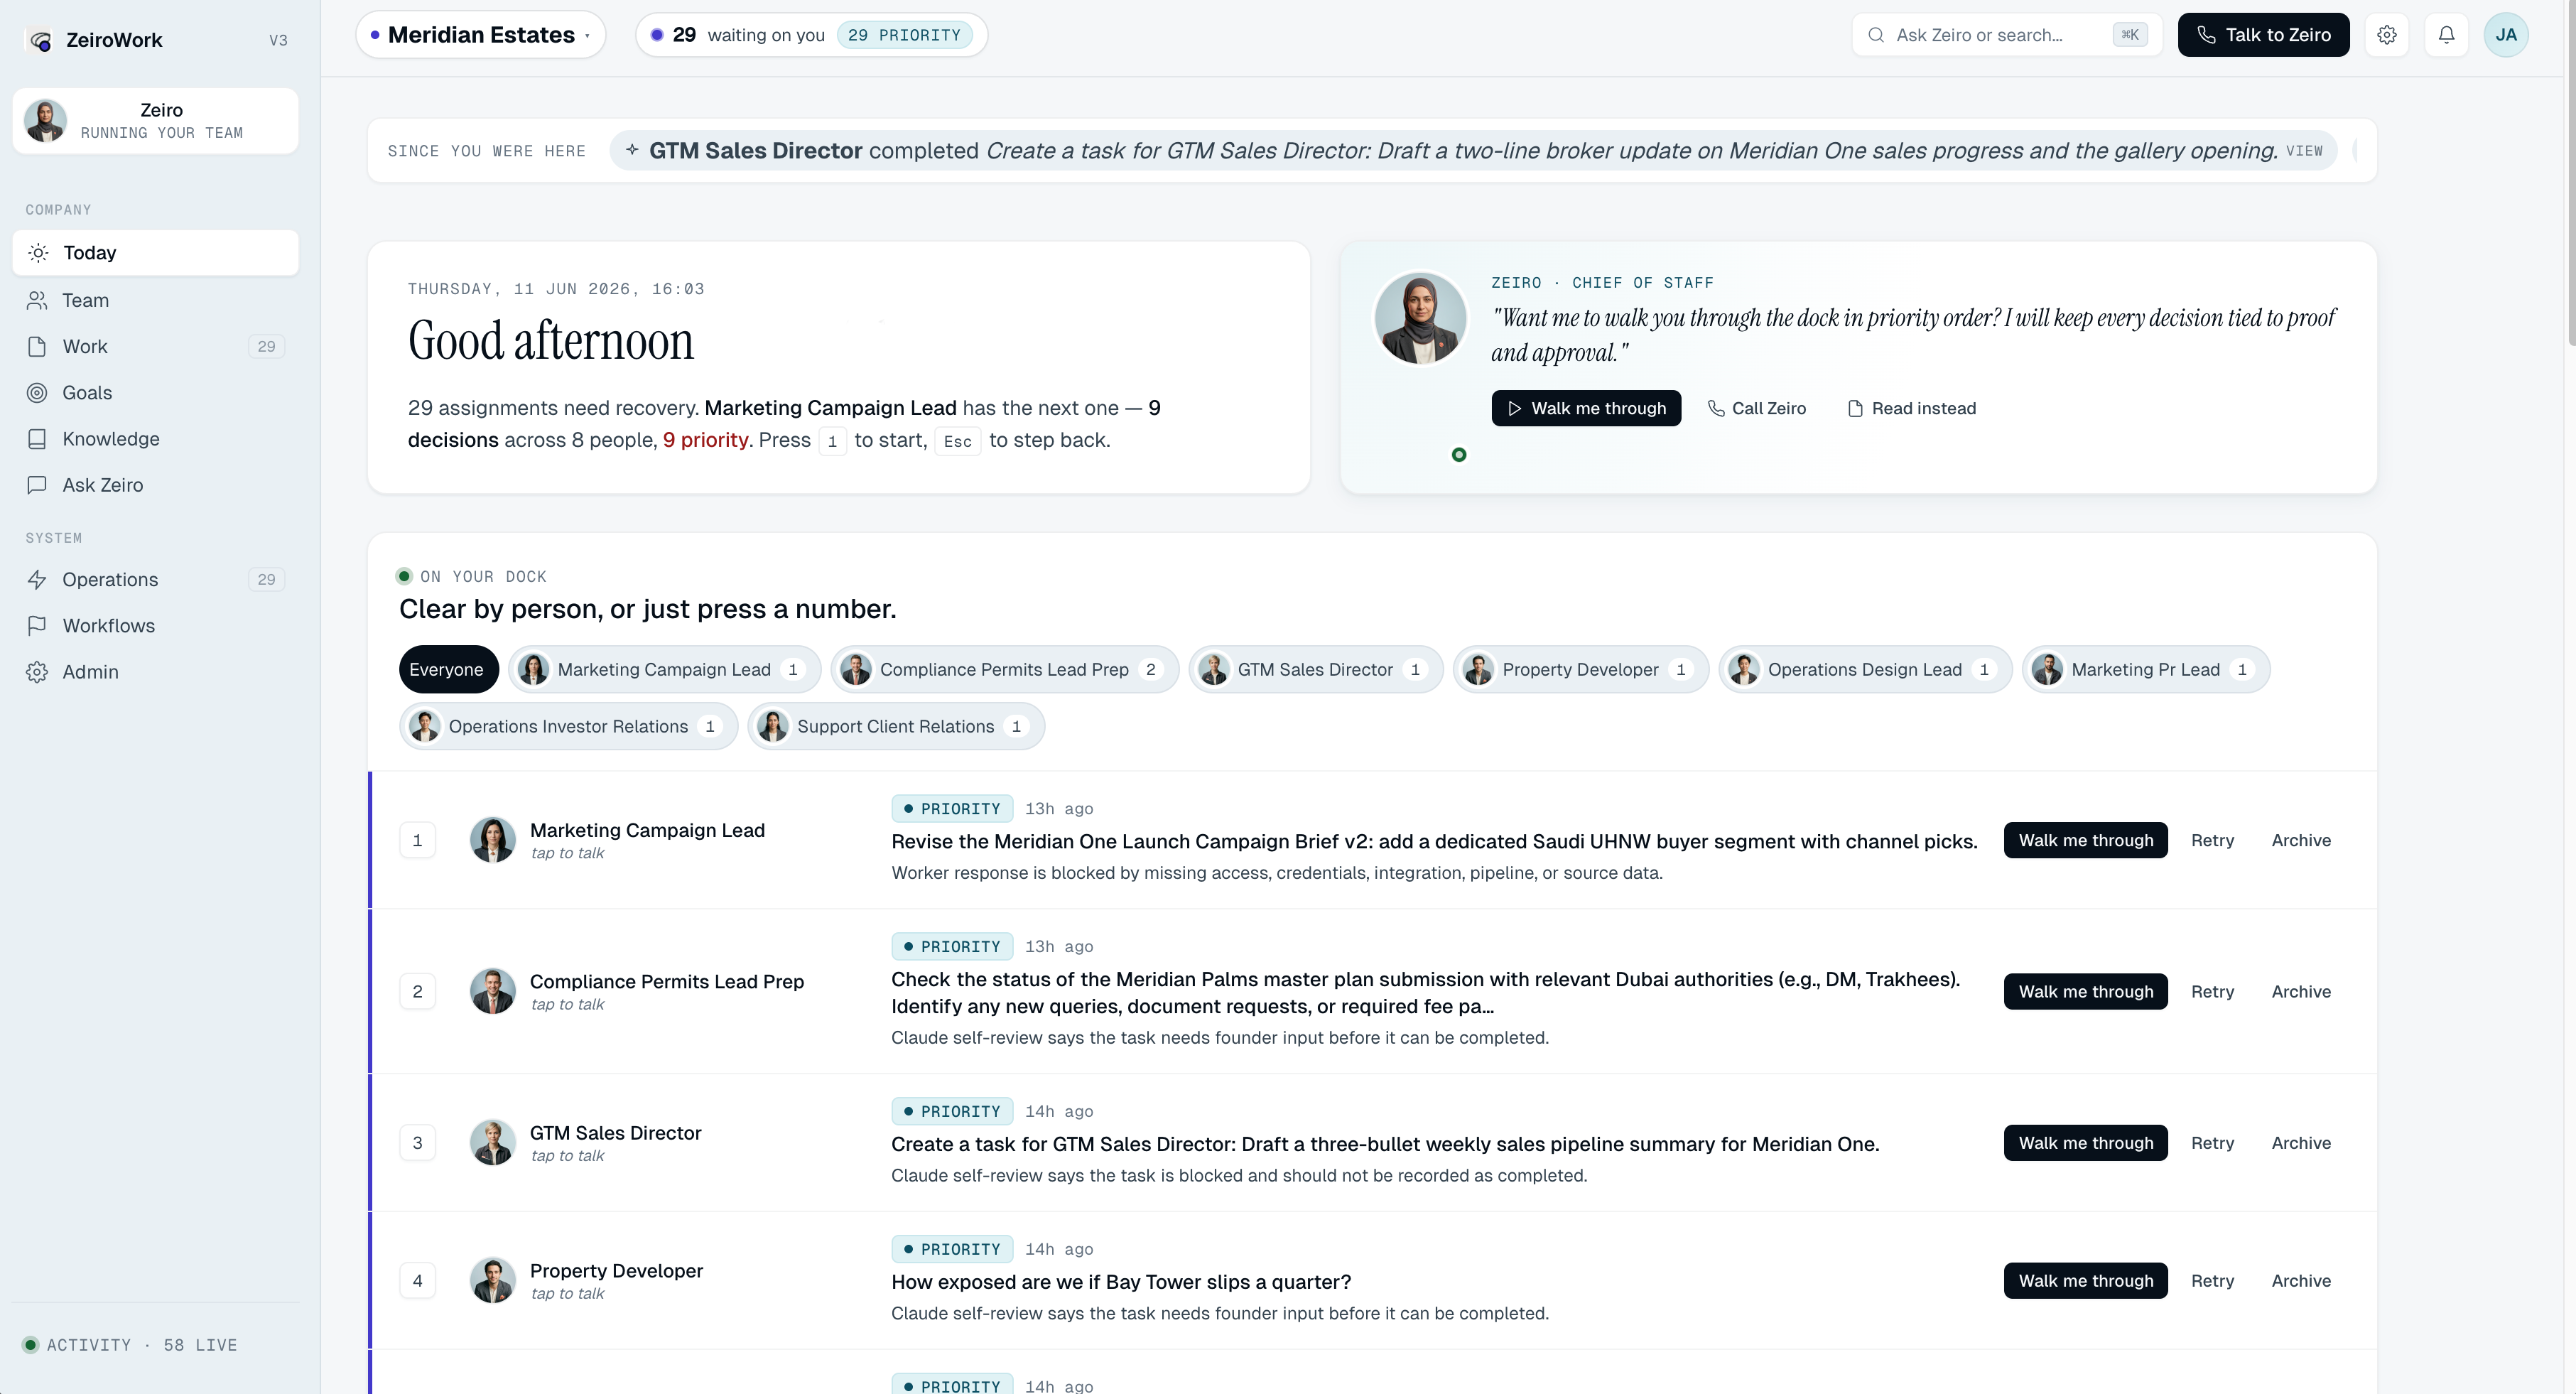Click the Knowledge book icon
The width and height of the screenshot is (2576, 1394).
tap(37, 439)
